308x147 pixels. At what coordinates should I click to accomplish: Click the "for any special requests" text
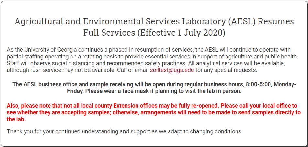click(226, 70)
